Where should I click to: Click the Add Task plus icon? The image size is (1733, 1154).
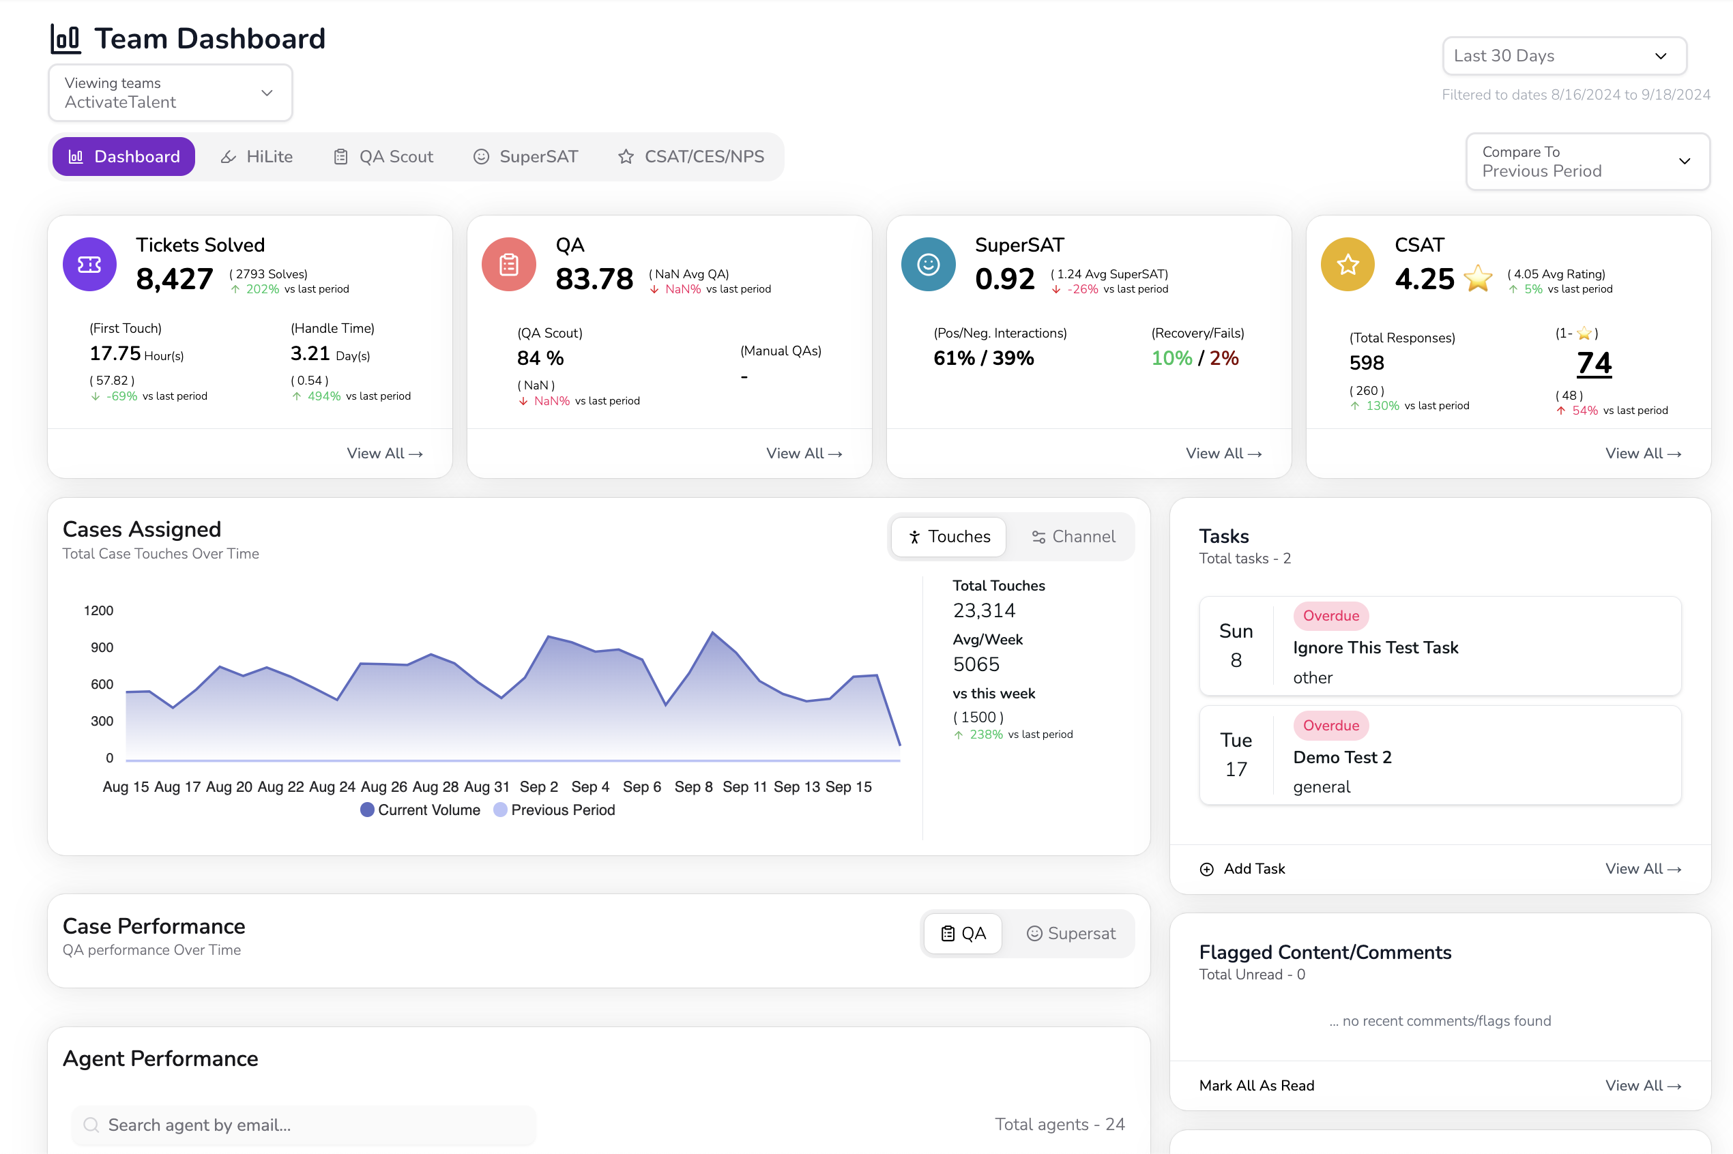tap(1206, 869)
